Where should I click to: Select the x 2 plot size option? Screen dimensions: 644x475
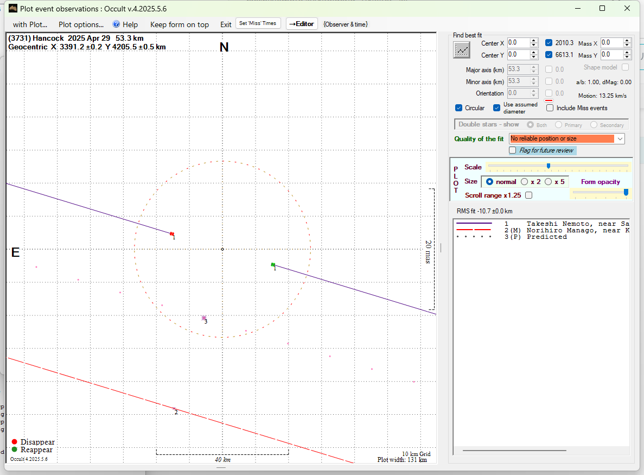coord(525,182)
